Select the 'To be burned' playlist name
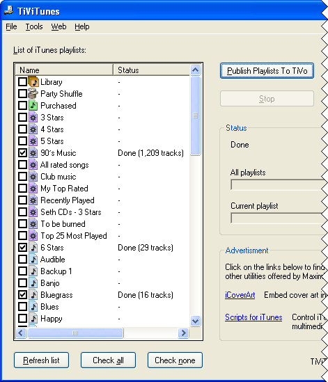328x382 pixels. 63,224
